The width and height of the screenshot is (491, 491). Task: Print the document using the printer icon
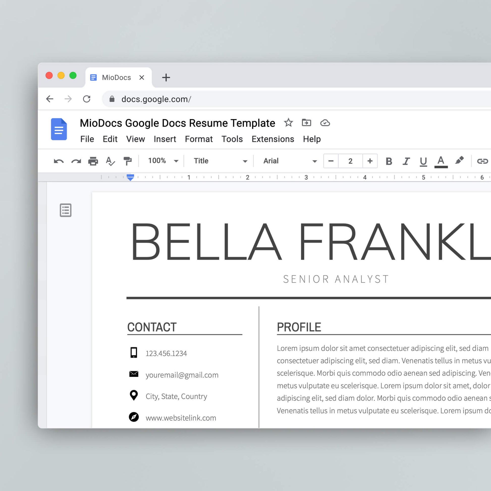(x=93, y=161)
